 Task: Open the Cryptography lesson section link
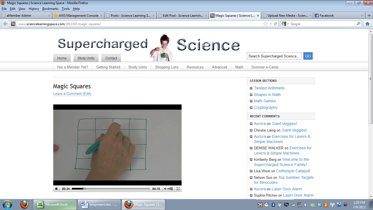(x=265, y=107)
